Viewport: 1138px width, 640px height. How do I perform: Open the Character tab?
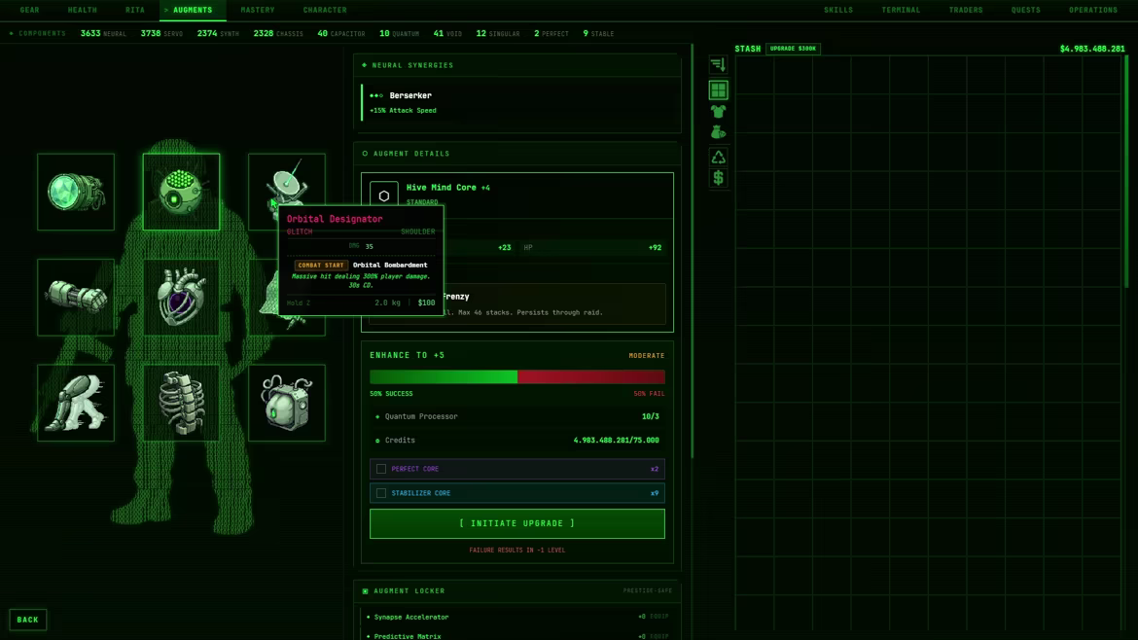pos(325,10)
